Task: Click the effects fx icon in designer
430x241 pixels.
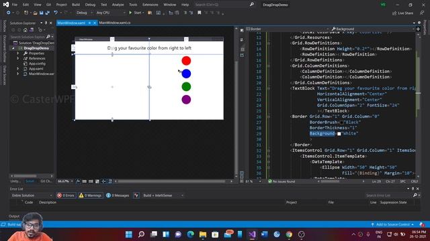Action: (x=78, y=181)
